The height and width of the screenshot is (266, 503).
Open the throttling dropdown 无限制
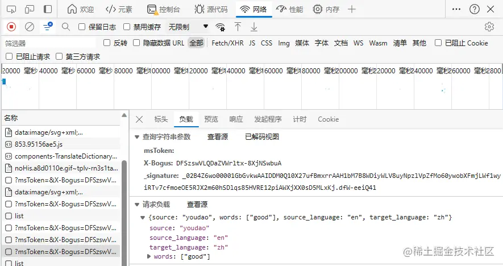point(188,27)
